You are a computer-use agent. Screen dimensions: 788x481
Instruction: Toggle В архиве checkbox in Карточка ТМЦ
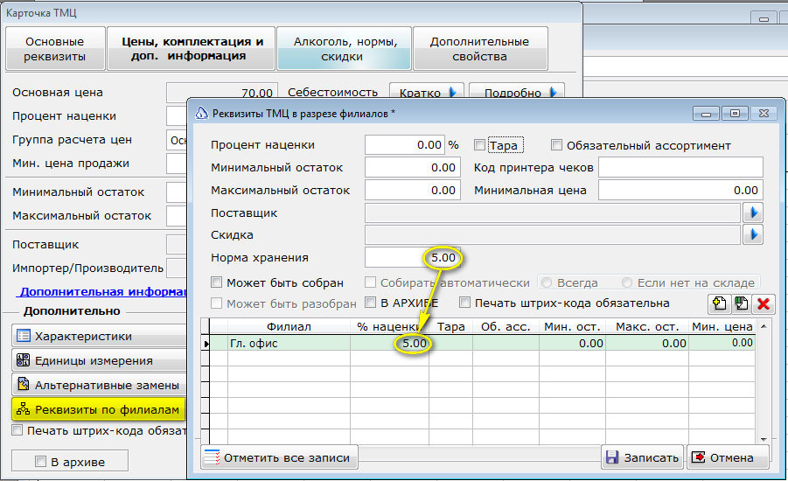(41, 462)
